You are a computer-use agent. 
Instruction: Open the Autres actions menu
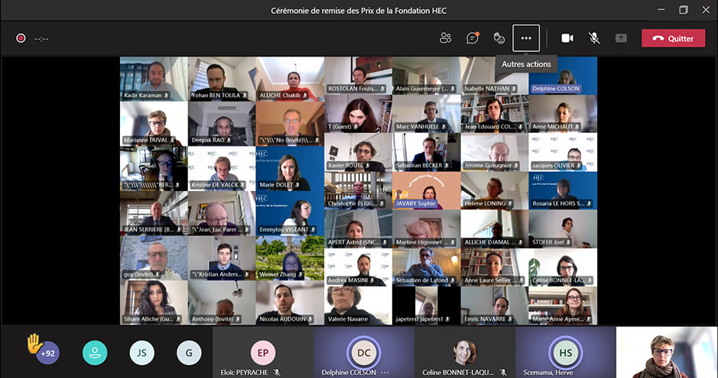point(526,38)
